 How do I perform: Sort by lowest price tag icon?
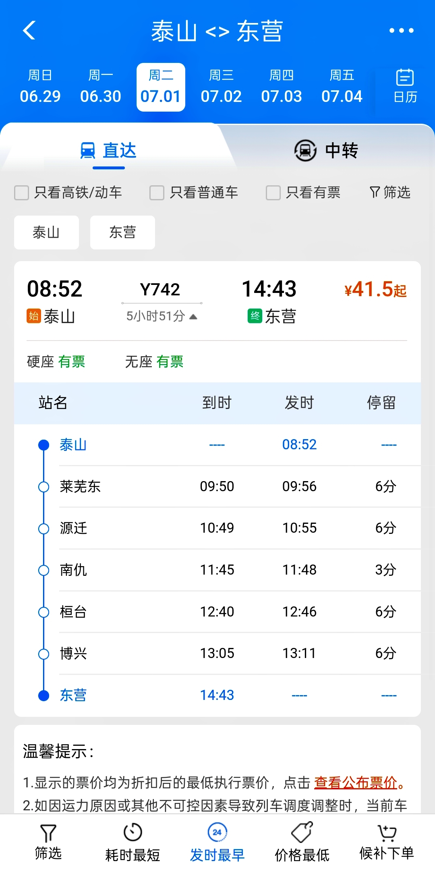point(302,832)
